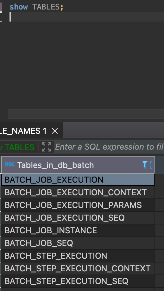
Task: Click the expand panel arrows icon
Action: tap(46, 147)
